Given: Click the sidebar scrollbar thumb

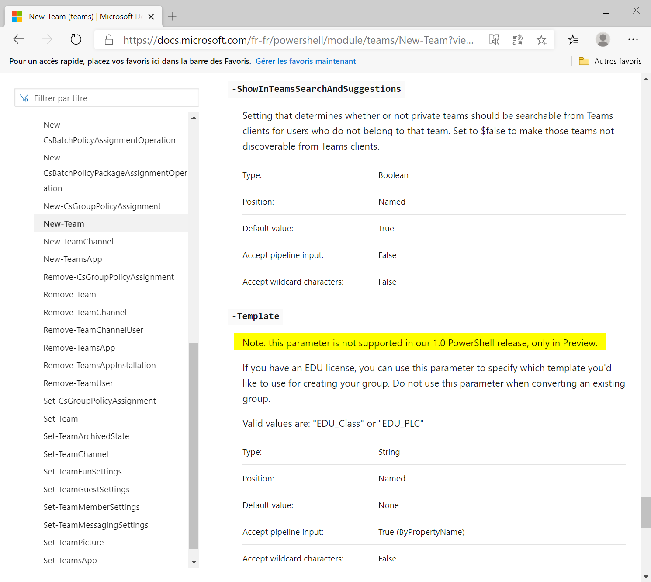Looking at the screenshot, I should [194, 445].
